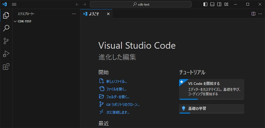Click フォルダーを開く... link
Screen dimensions: 265x128
(117, 97)
